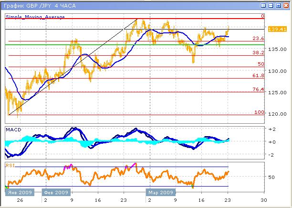Viewport: 292px width, 208px height.
Task: Select the current price tag 139.41
Action: point(277,29)
